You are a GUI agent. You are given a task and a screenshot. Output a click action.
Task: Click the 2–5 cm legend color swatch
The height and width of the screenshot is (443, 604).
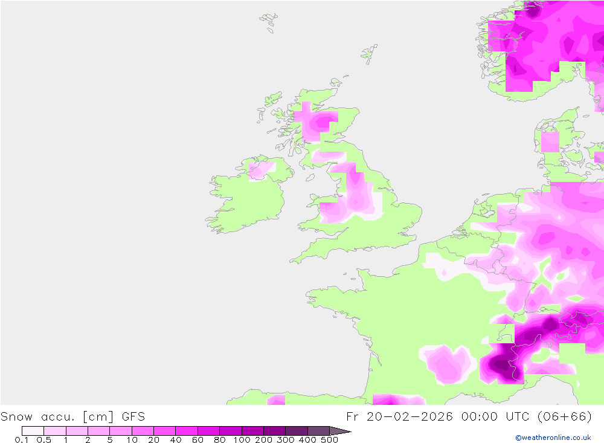pos(98,431)
